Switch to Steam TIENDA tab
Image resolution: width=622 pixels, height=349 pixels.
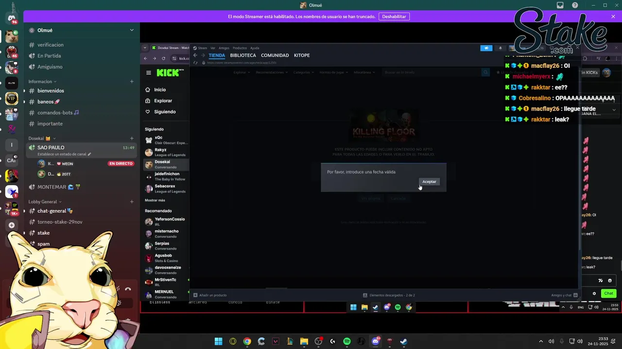217,55
